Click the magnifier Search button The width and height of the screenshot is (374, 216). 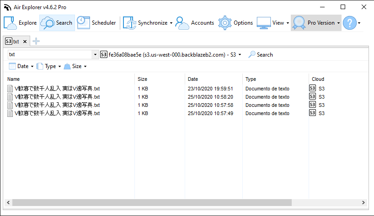point(261,54)
